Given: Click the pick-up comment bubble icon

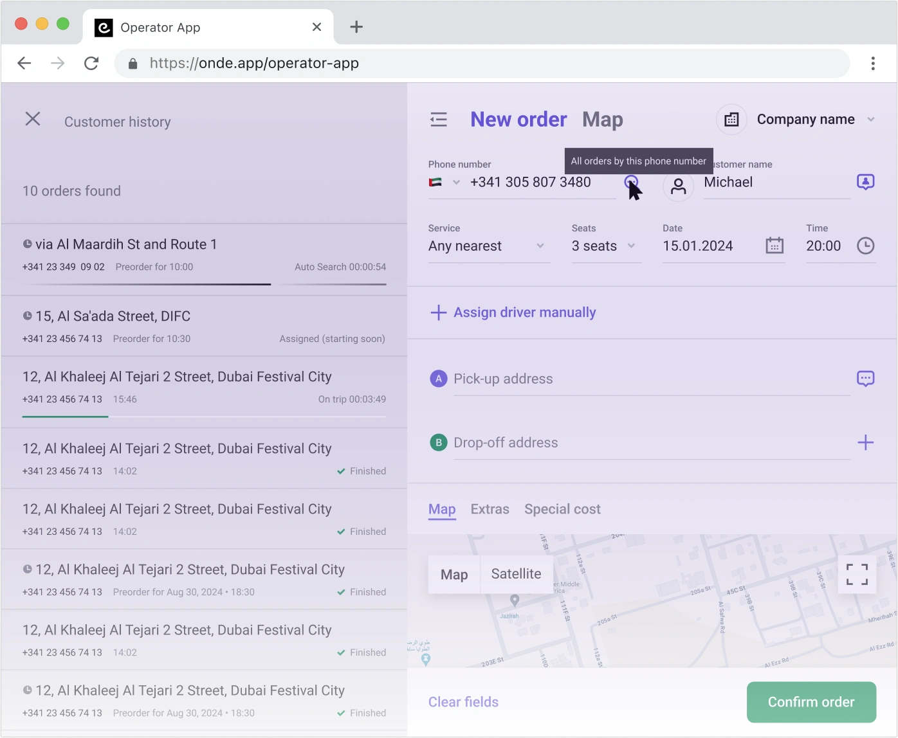Looking at the screenshot, I should click(x=865, y=379).
